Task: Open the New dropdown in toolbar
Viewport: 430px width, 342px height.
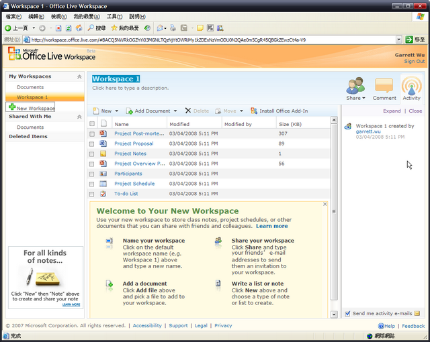Action: [116, 111]
